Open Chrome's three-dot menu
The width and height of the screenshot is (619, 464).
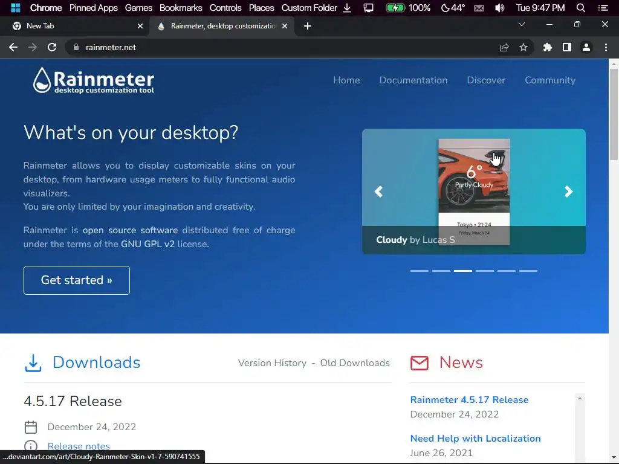(x=606, y=47)
